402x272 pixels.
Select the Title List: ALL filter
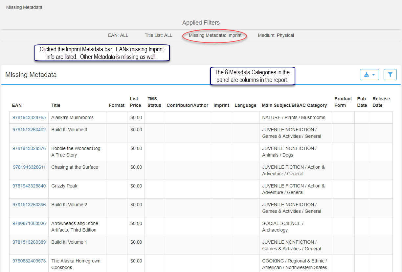(158, 35)
